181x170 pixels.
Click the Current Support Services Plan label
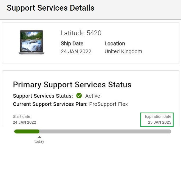(50, 104)
